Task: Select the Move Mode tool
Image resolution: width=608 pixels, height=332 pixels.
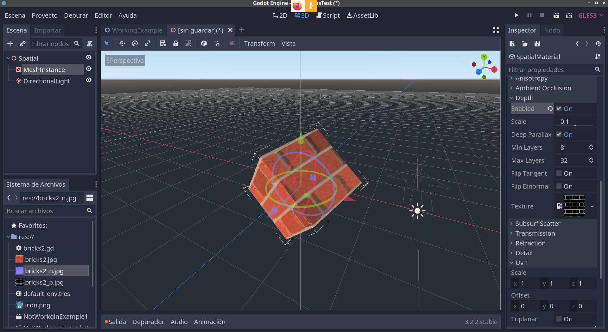Action: pyautogui.click(x=122, y=44)
